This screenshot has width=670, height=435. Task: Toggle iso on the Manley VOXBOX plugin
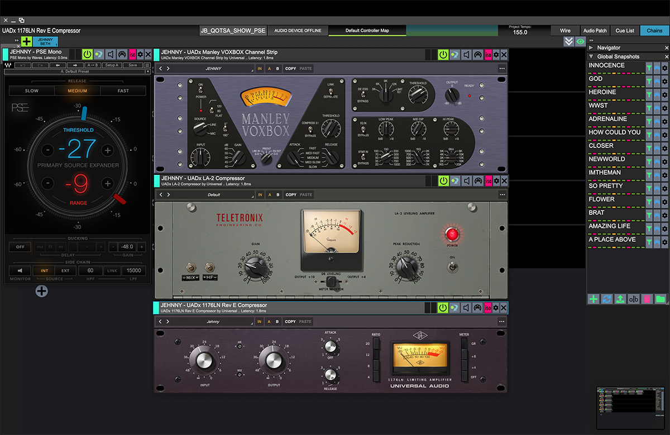coord(489,54)
